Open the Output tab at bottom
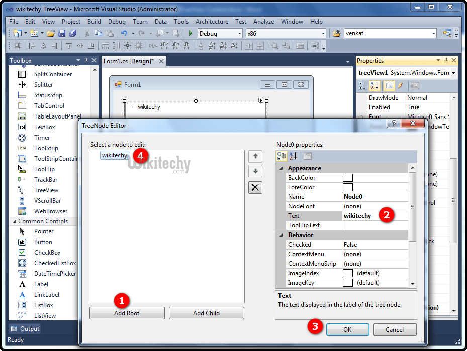This screenshot has width=467, height=351. coord(25,329)
